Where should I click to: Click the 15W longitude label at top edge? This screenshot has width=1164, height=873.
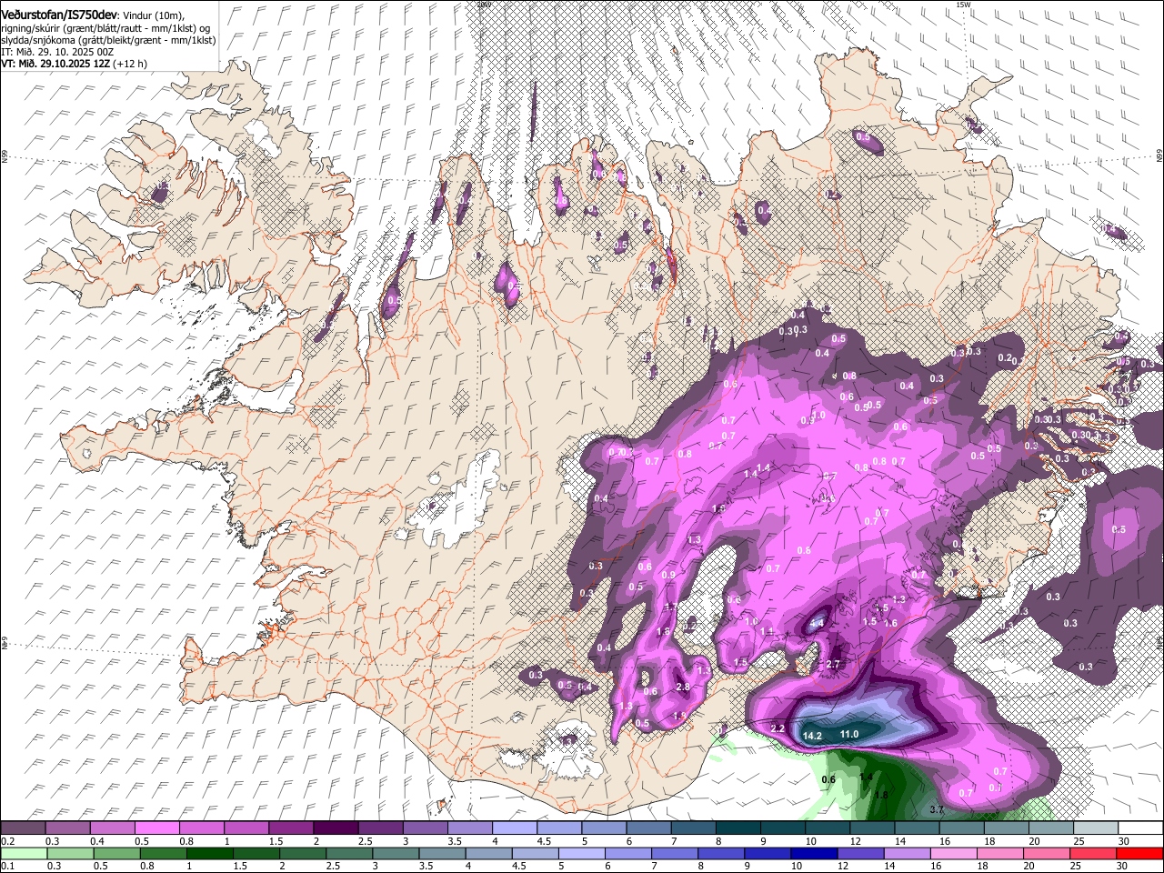pyautogui.click(x=963, y=5)
